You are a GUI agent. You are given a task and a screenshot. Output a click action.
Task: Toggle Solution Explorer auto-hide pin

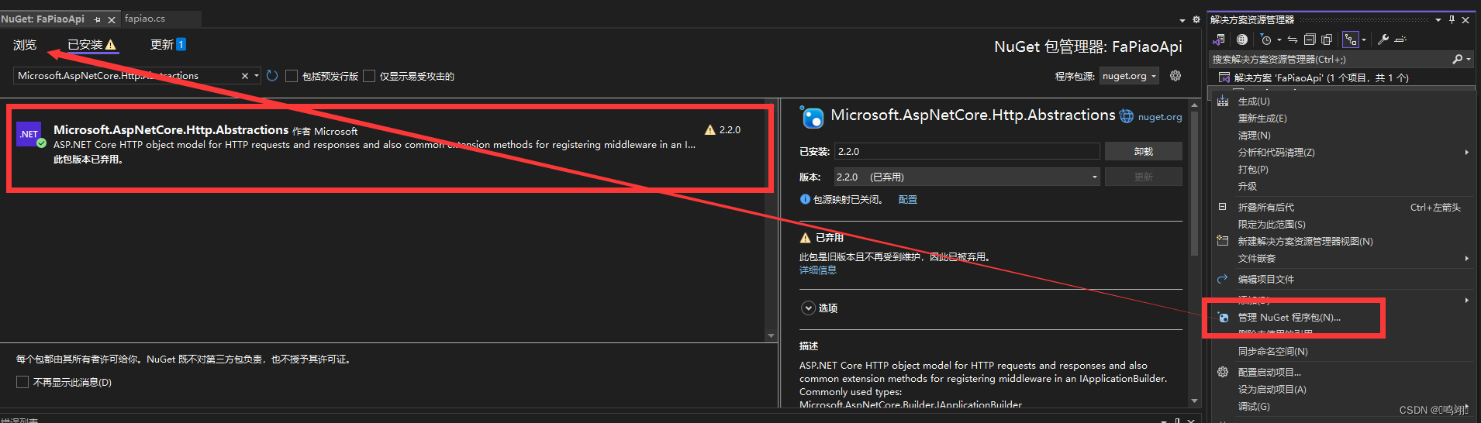(1452, 19)
